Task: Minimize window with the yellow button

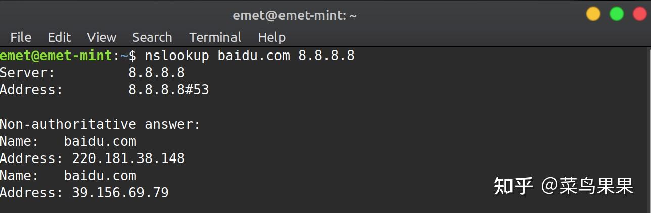Action: tap(593, 14)
